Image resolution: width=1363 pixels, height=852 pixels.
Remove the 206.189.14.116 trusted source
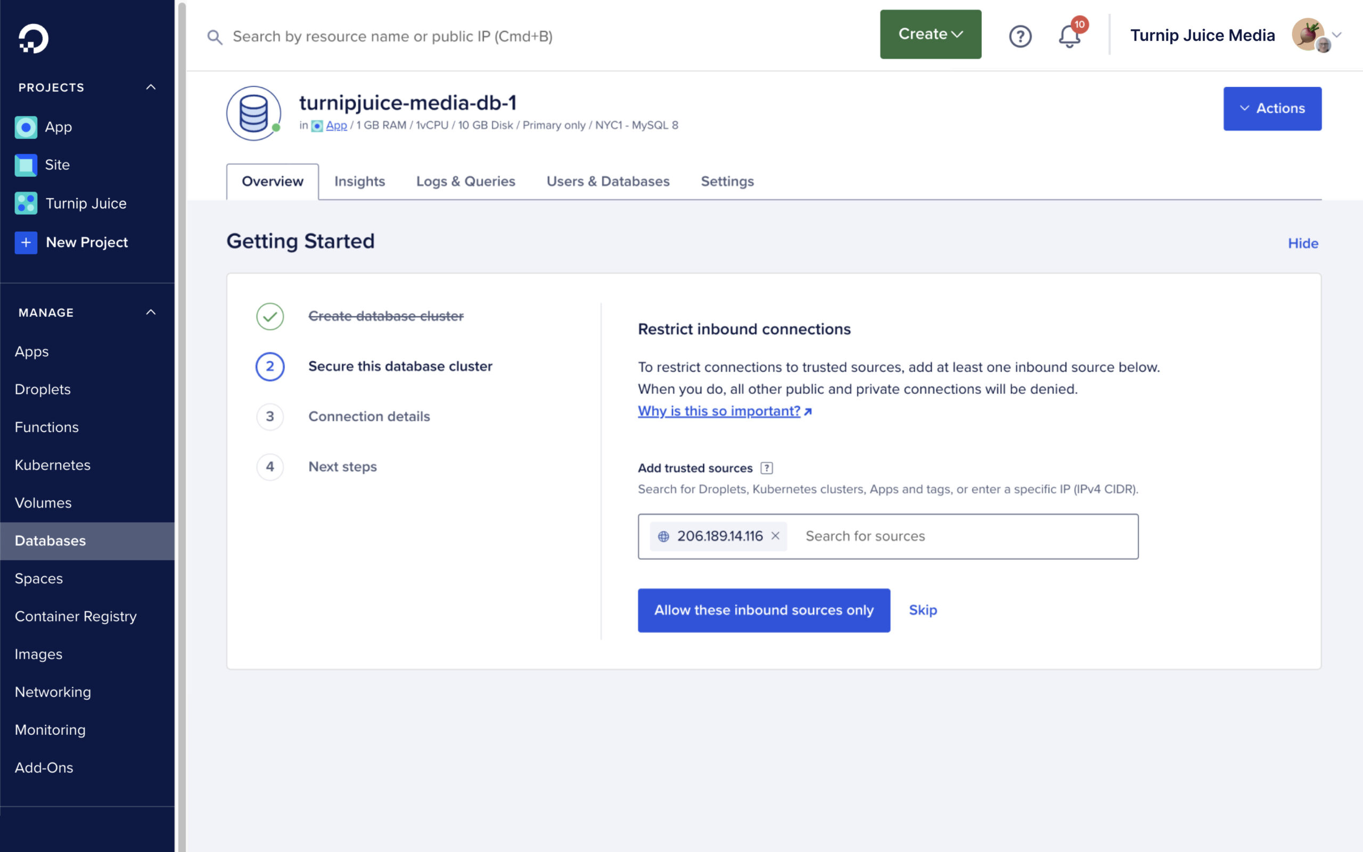point(776,536)
